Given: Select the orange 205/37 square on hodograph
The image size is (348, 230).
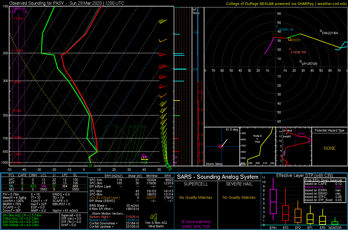Looking at the screenshot, I should point(289,39).
